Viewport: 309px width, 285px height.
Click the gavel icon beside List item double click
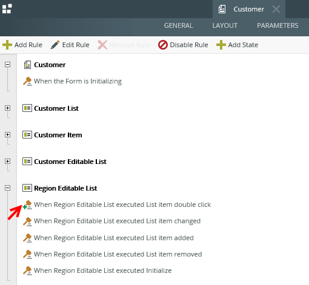(28, 205)
